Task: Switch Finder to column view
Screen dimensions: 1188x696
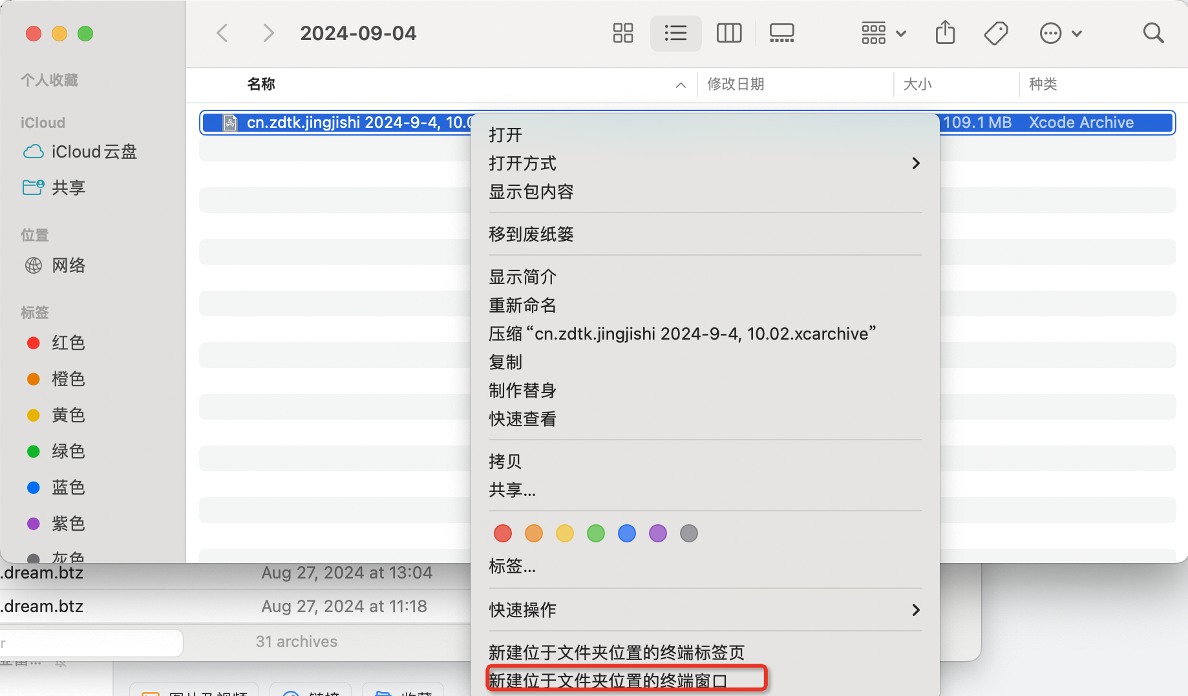Action: coord(728,33)
